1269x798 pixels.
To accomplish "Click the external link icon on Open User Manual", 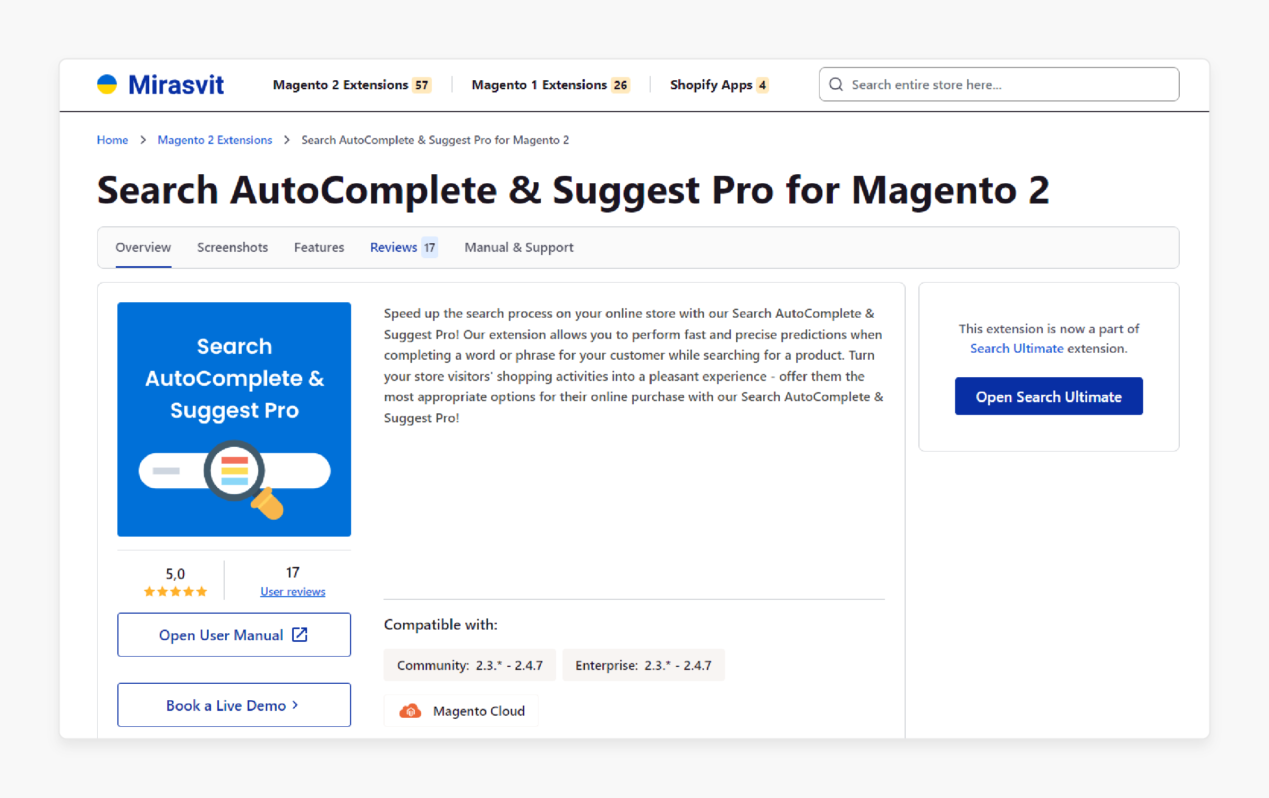I will [x=300, y=634].
